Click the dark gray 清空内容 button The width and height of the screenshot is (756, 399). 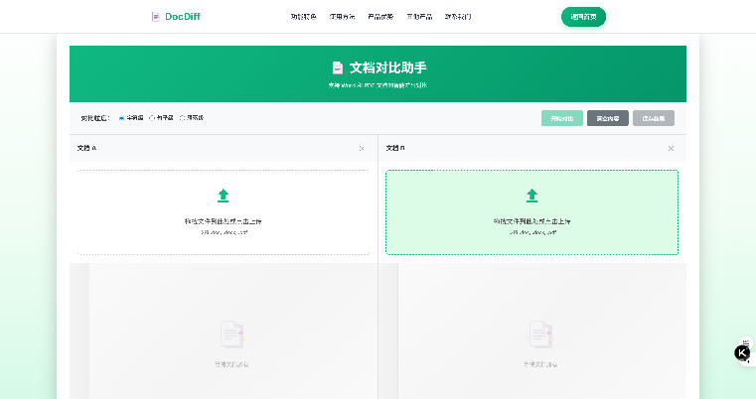pyautogui.click(x=608, y=118)
